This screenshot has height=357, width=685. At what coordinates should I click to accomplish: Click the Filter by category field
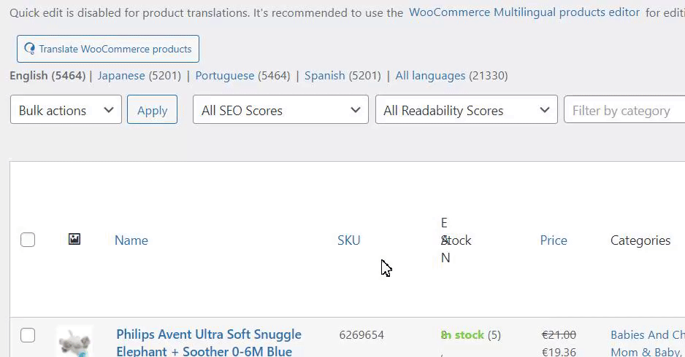coord(624,110)
